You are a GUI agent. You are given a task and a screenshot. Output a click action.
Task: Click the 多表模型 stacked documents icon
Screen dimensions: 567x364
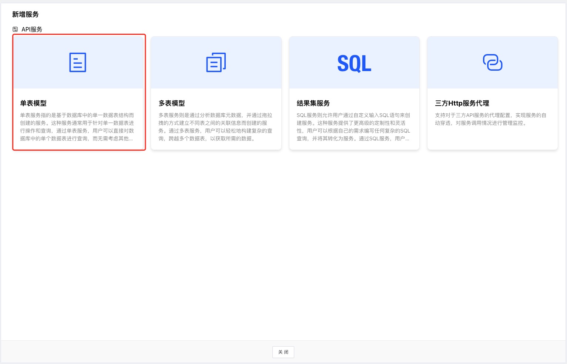coord(216,62)
